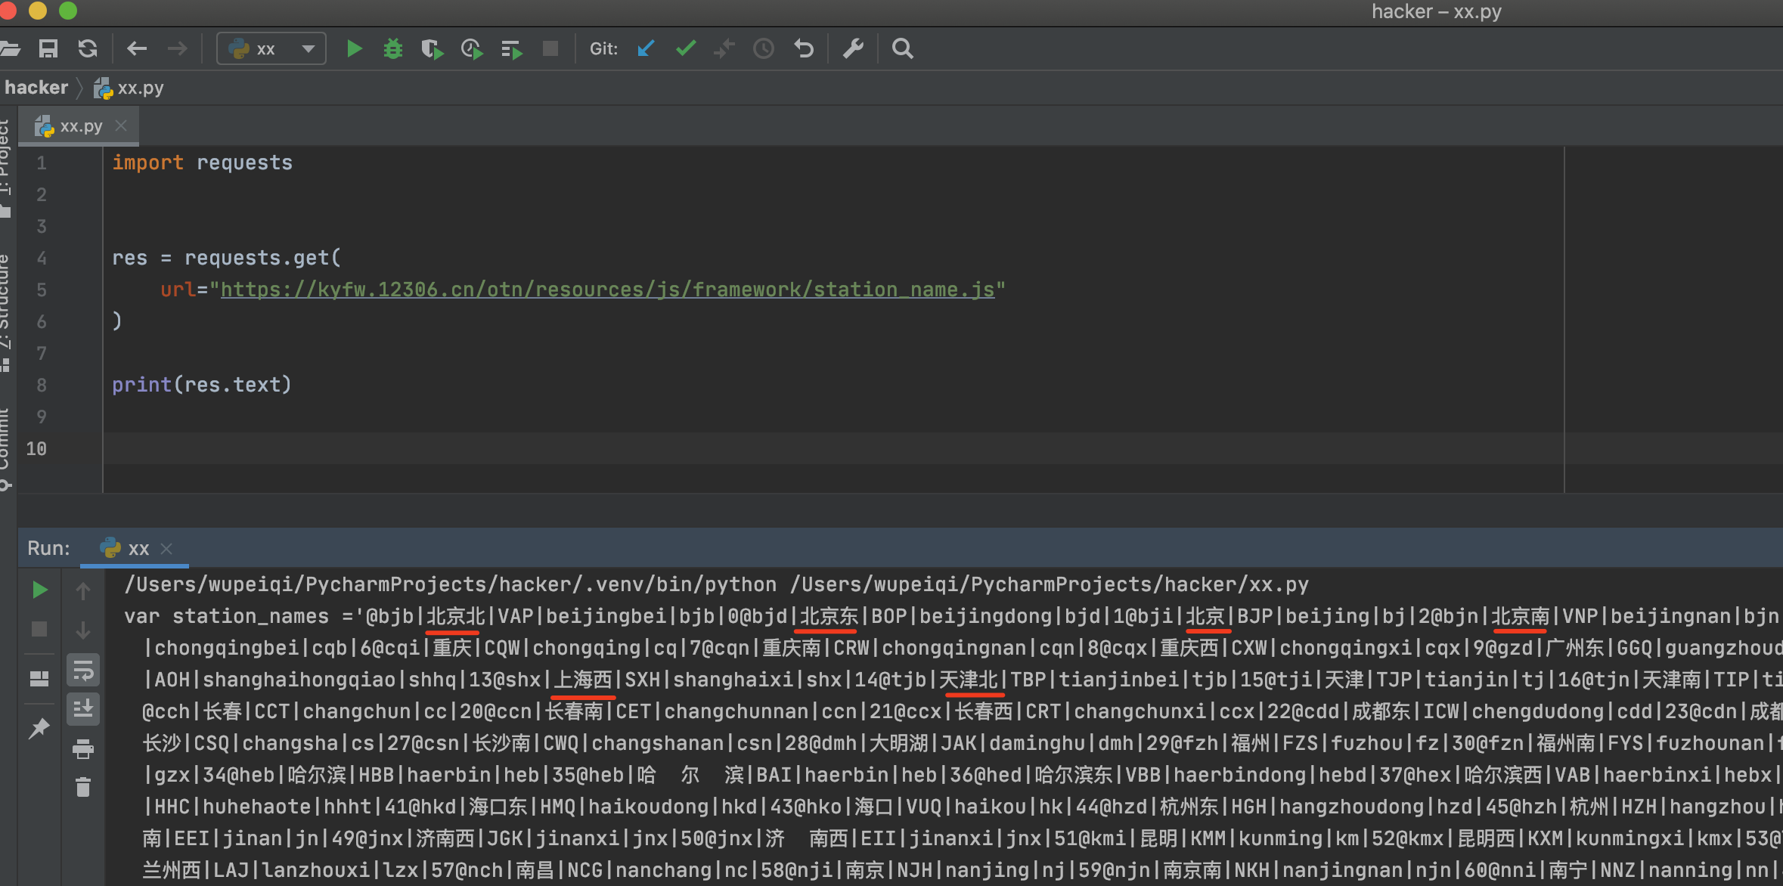The width and height of the screenshot is (1783, 886).
Task: Select the xx tab in Run panel
Action: click(x=135, y=549)
